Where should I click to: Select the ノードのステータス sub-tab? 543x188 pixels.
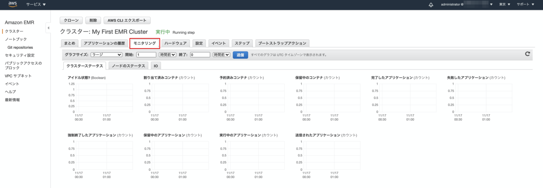[129, 66]
